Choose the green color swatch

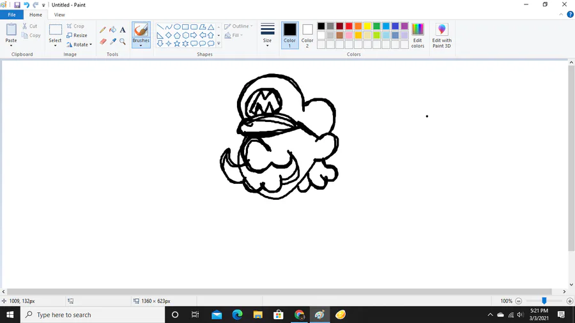376,26
